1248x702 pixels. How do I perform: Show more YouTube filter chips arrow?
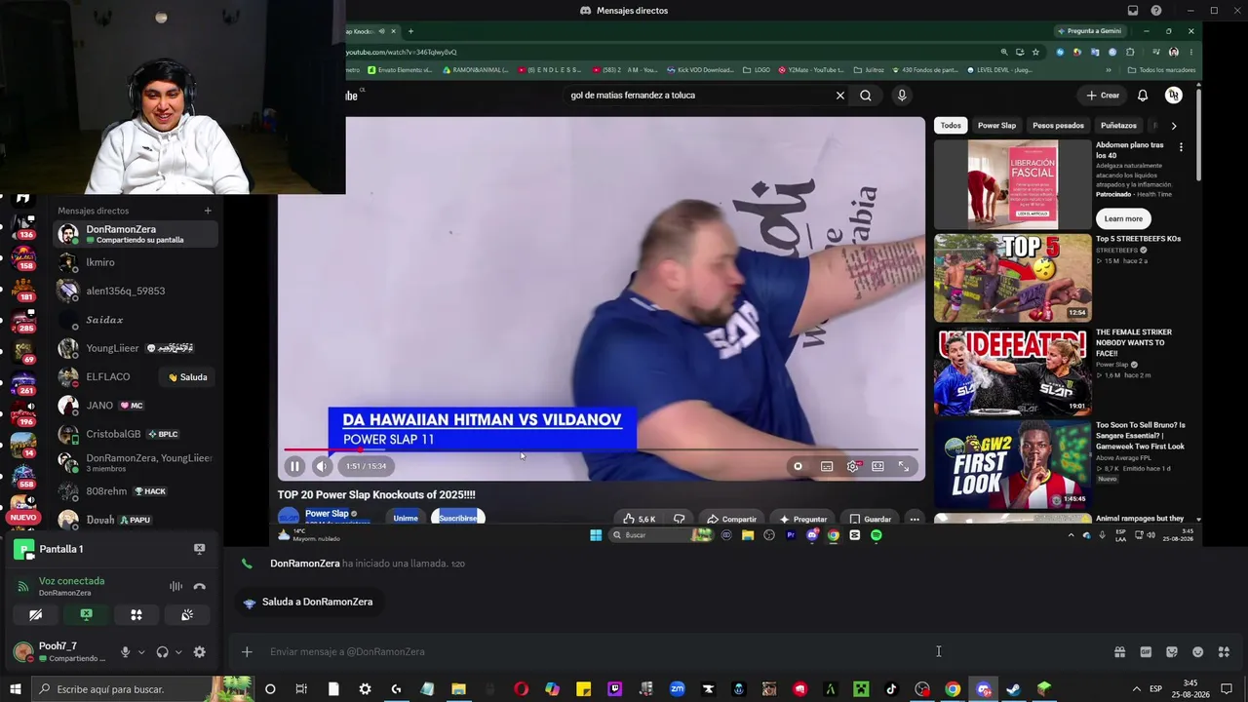[x=1174, y=126]
